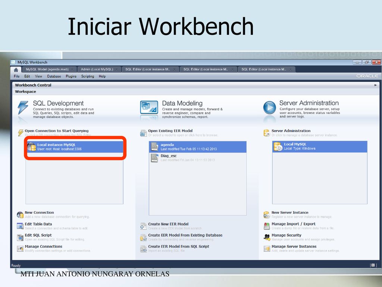The height and width of the screenshot is (287, 382).
Task: Click Create EER Model From SQL Script link
Action: tap(179, 247)
